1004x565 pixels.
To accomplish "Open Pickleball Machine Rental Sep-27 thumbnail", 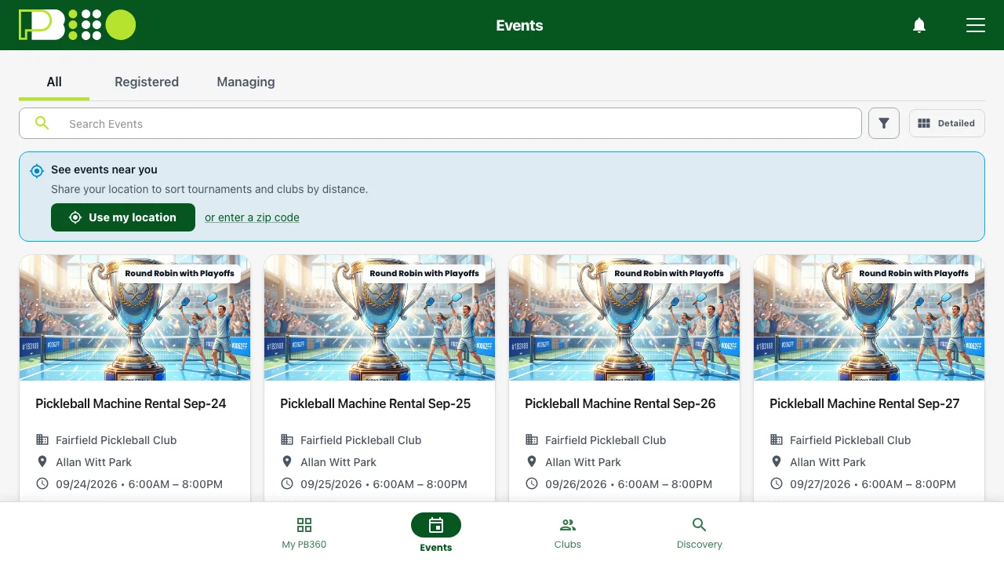I will tap(869, 318).
